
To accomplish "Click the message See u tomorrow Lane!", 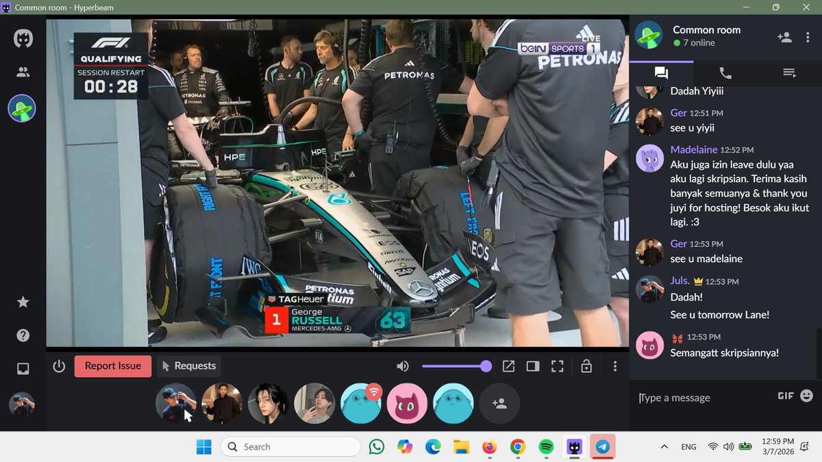I will coord(719,315).
